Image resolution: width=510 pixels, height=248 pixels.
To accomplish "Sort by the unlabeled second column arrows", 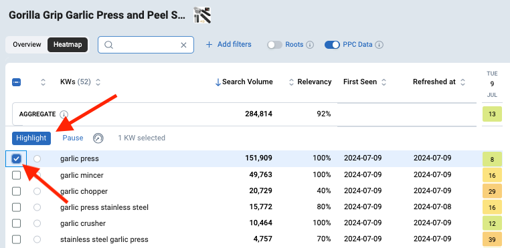I will [43, 82].
